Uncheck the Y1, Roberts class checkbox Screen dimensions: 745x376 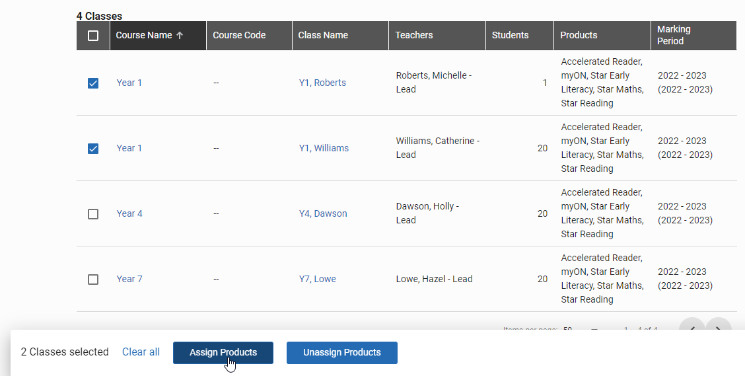pos(93,83)
